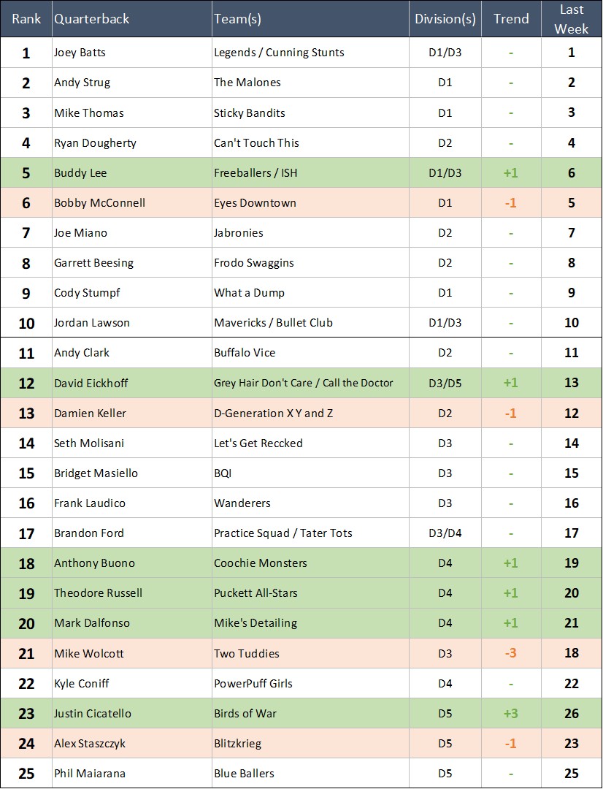Click last week value 26
The width and height of the screenshot is (603, 789).
572,713
